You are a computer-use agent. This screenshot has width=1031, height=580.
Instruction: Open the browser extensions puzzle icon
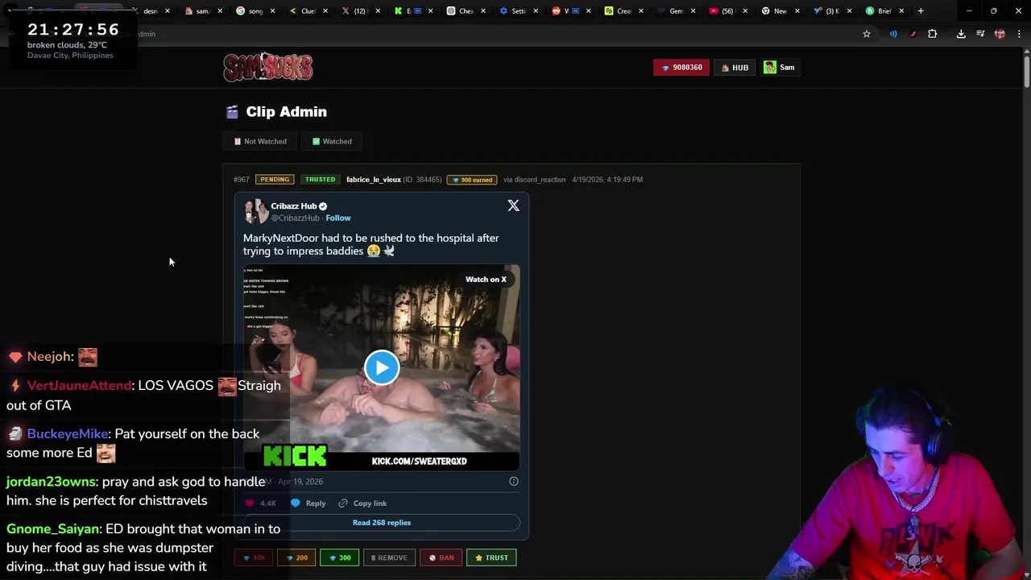coord(932,34)
